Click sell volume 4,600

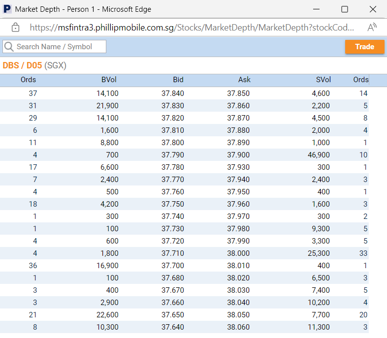[321, 93]
